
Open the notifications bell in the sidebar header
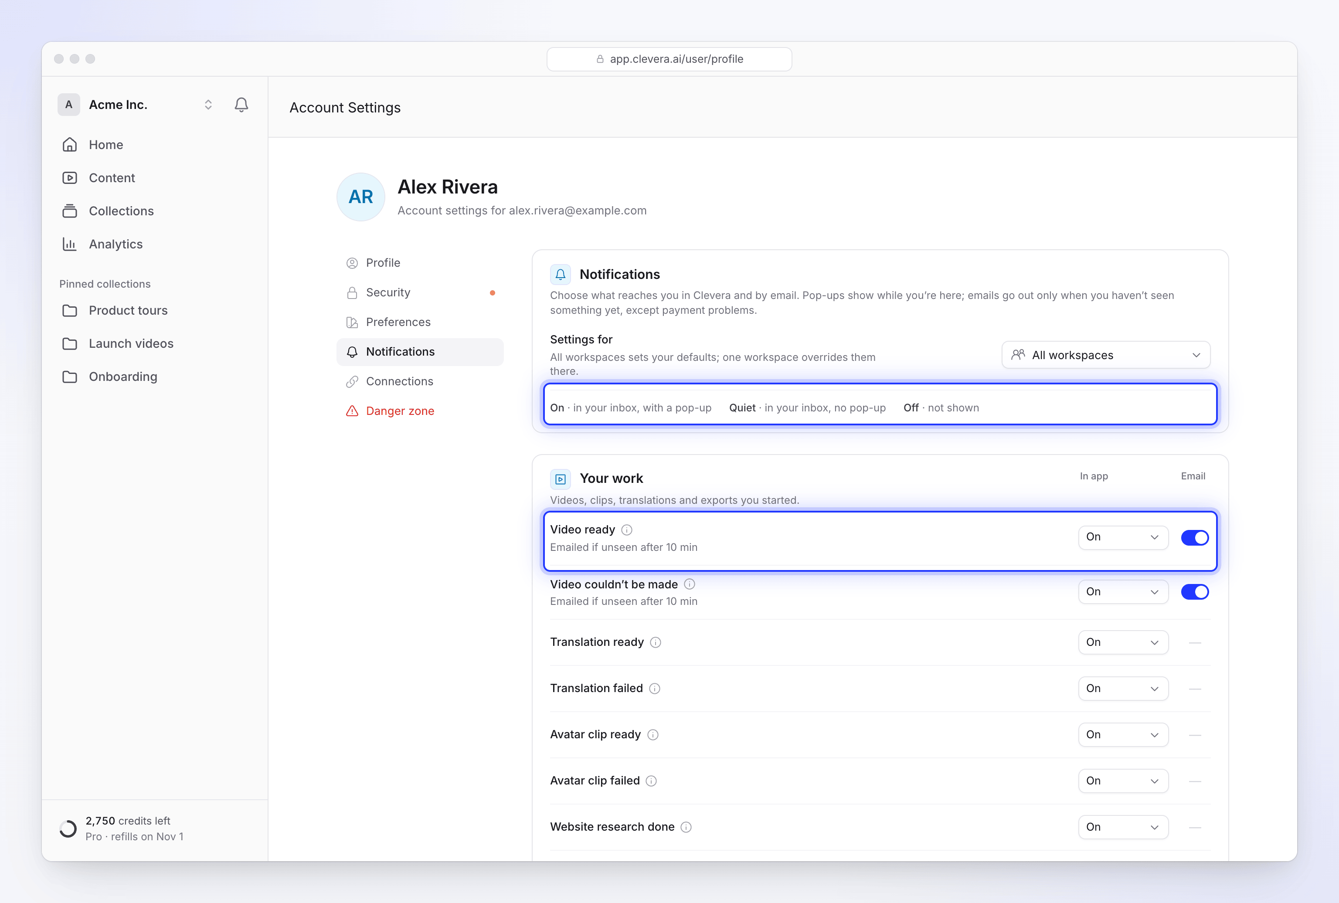click(x=241, y=104)
